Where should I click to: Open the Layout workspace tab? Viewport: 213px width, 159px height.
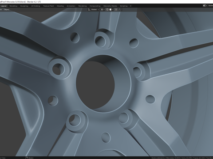4,6
